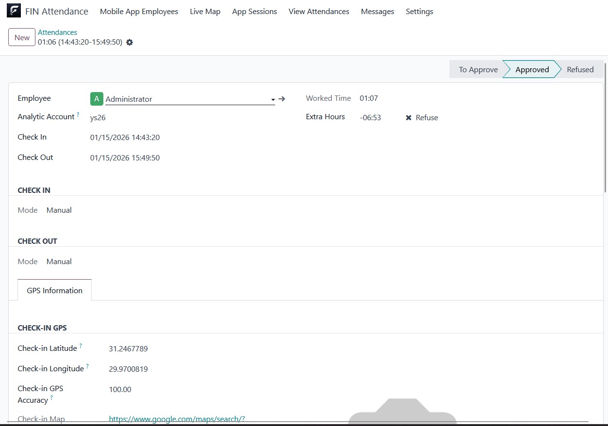Expand the Employee dropdown caret
This screenshot has width=608, height=426.
pyautogui.click(x=273, y=100)
